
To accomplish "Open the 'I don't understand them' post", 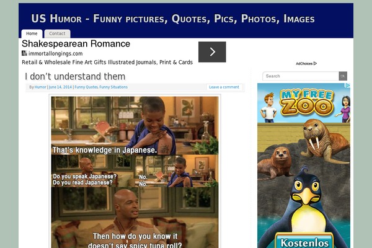I will point(75,76).
